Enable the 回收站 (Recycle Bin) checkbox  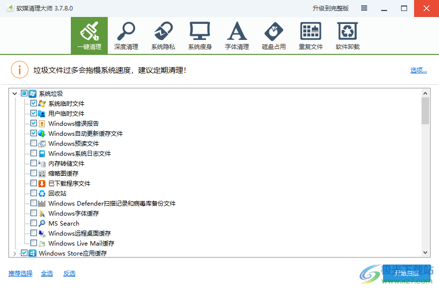[x=33, y=193]
